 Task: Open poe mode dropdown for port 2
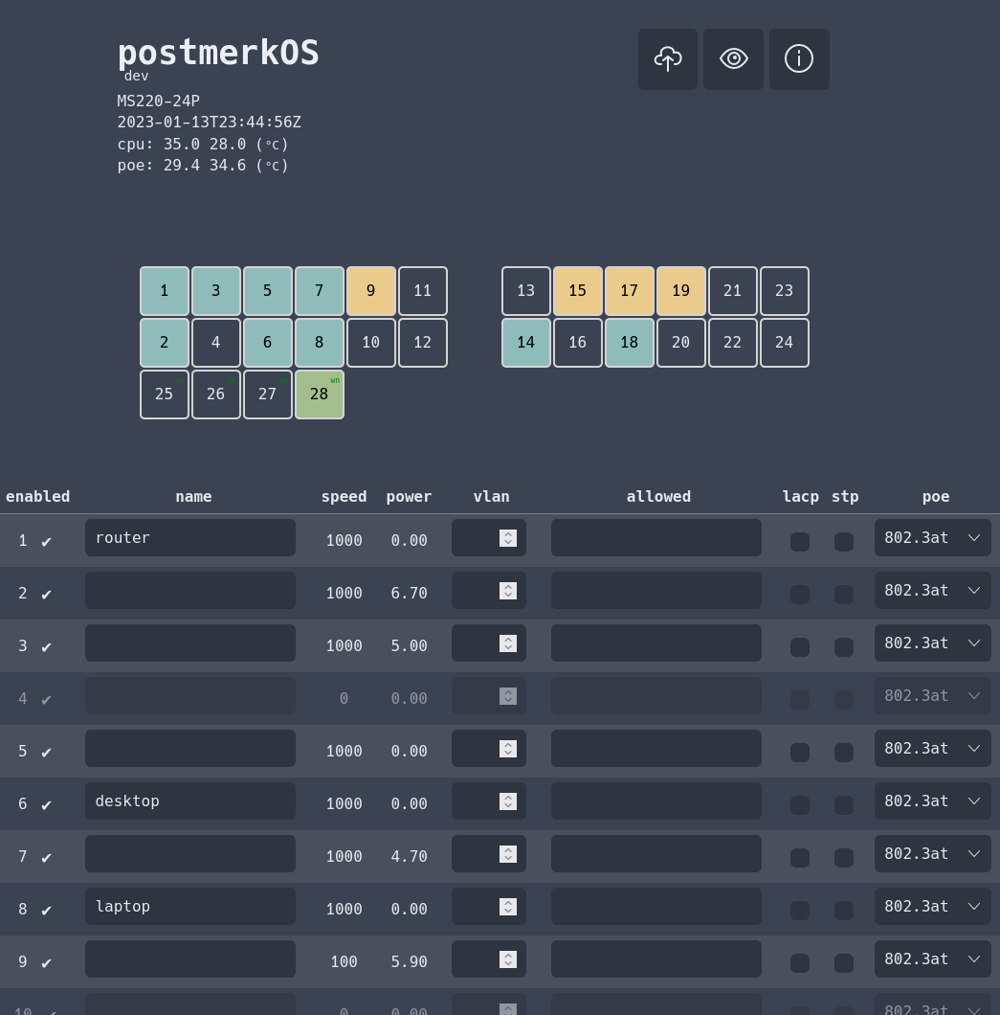point(933,591)
